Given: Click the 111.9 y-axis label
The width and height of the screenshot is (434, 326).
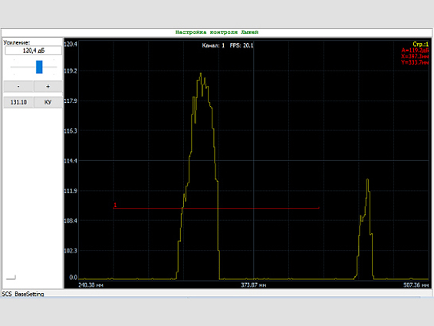Looking at the screenshot, I should [x=71, y=190].
